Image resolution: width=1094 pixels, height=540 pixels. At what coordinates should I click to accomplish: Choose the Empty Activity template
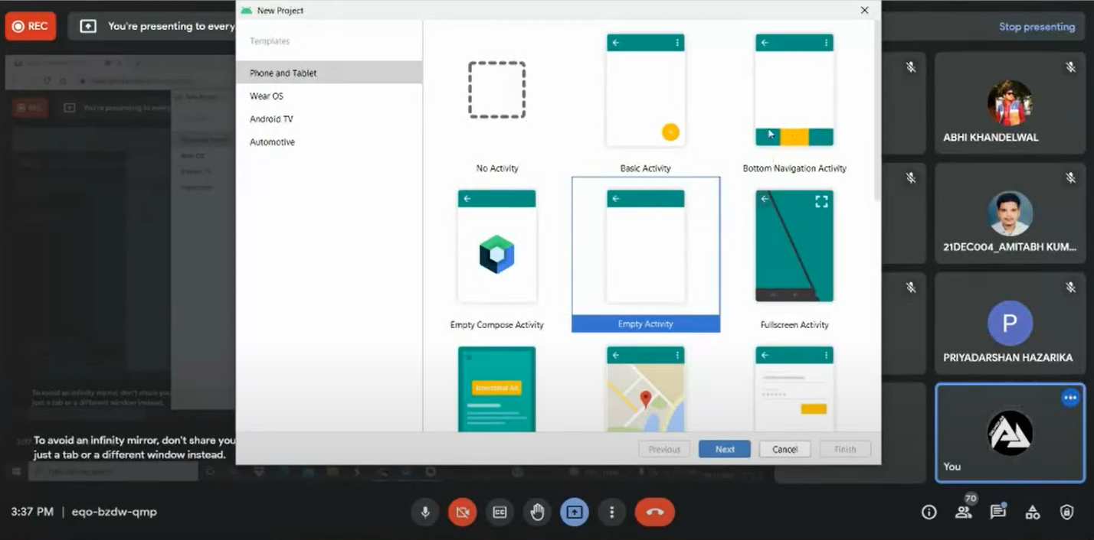point(646,255)
